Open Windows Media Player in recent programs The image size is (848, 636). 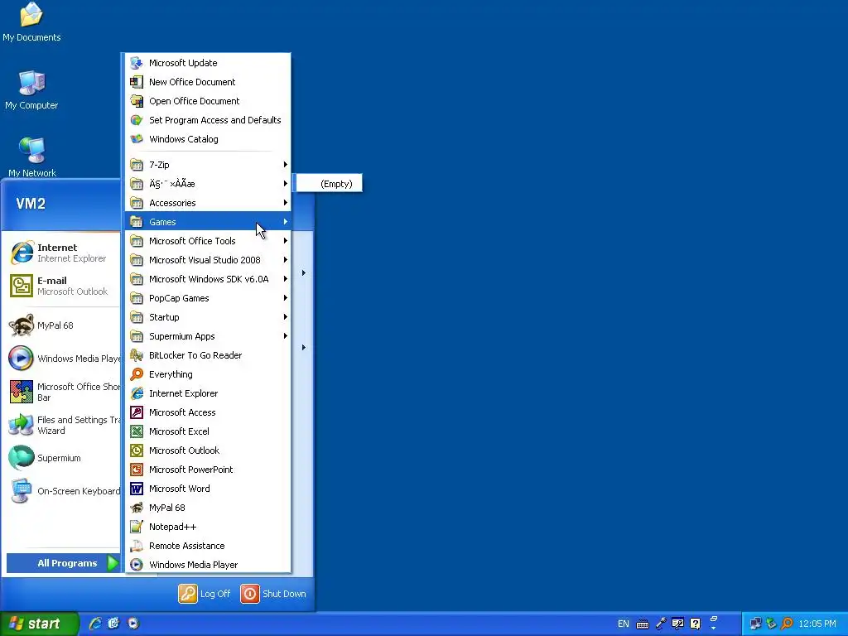coord(63,359)
